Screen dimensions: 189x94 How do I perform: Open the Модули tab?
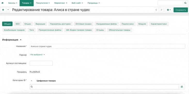pos(142,24)
